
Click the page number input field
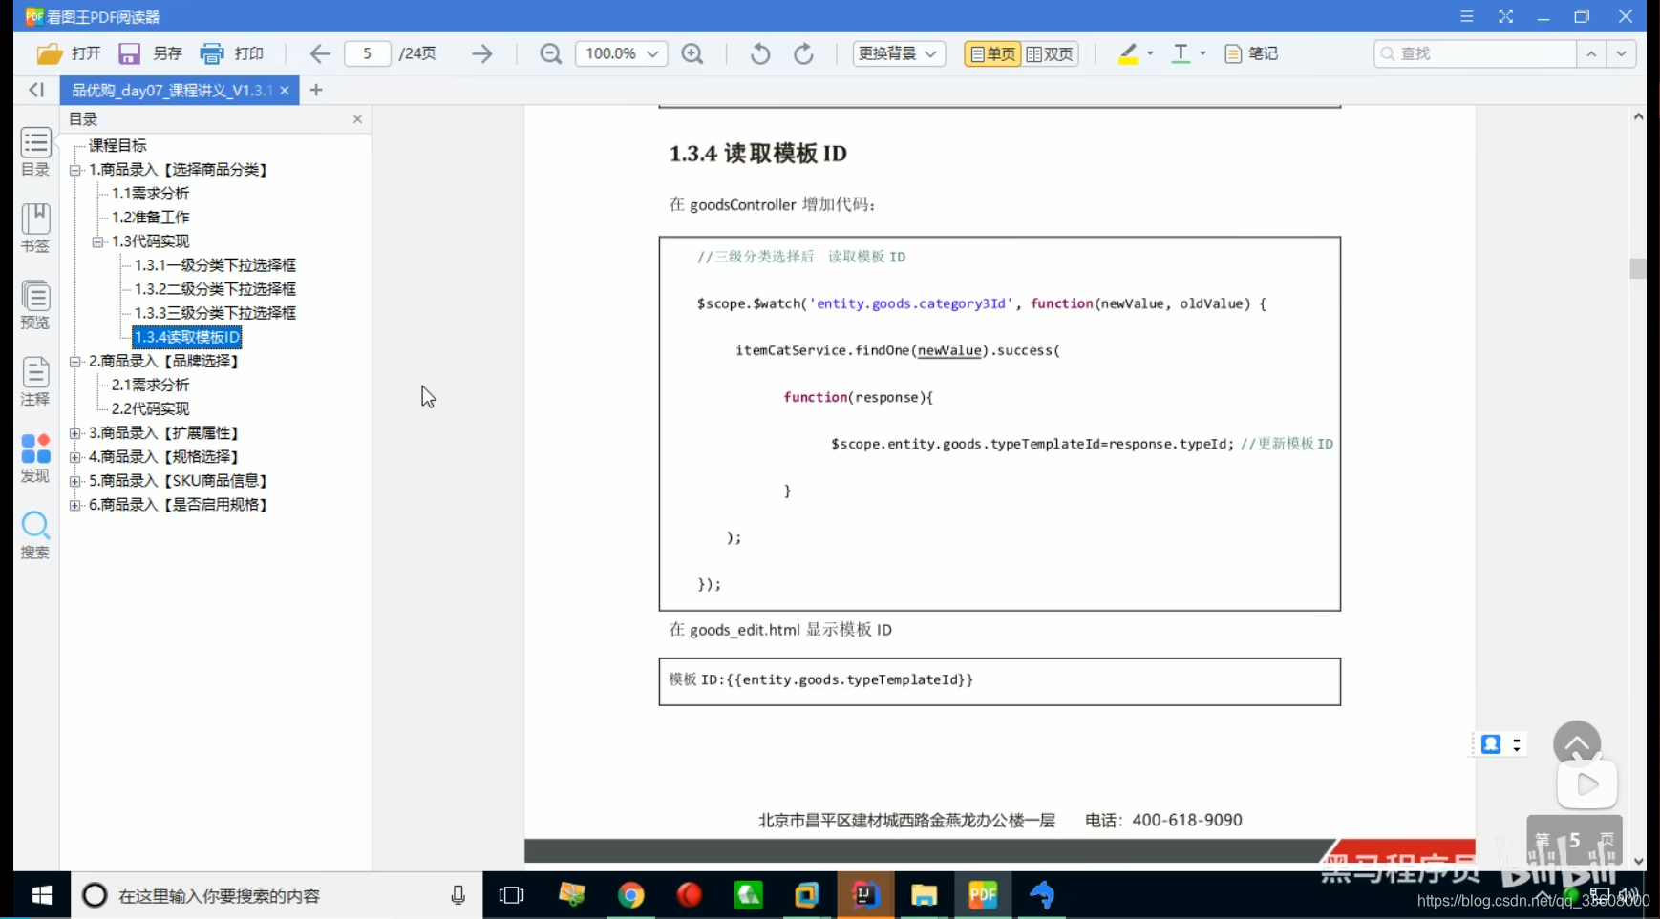[x=367, y=53]
